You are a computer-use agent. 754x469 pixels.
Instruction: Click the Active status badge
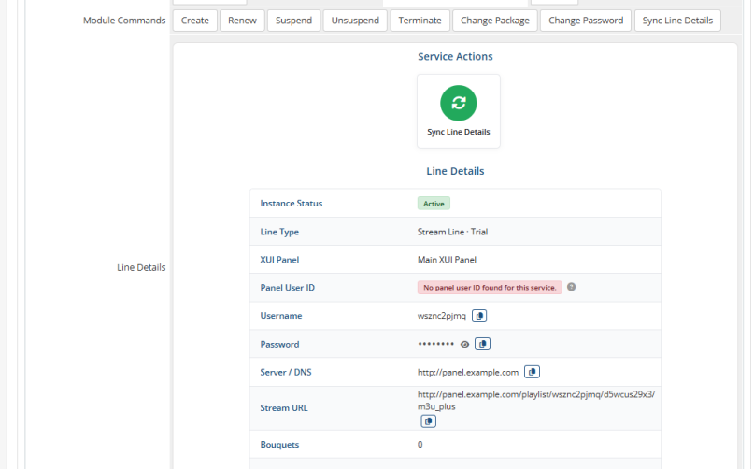point(434,204)
